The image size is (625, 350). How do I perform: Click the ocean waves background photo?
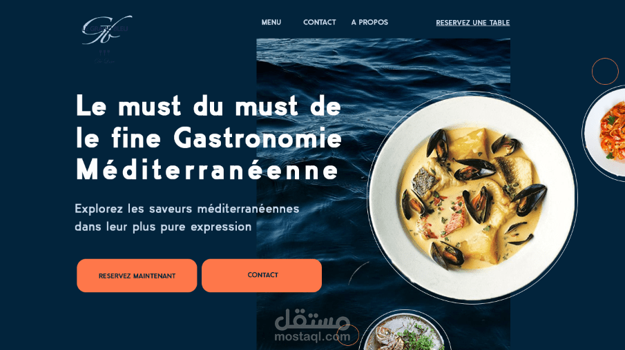click(383, 194)
